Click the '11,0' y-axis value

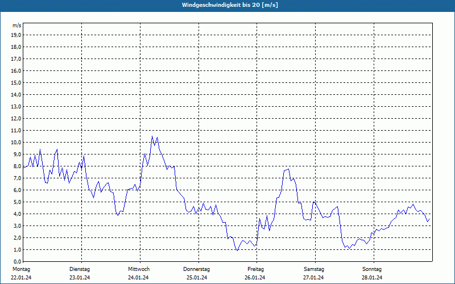pos(16,131)
